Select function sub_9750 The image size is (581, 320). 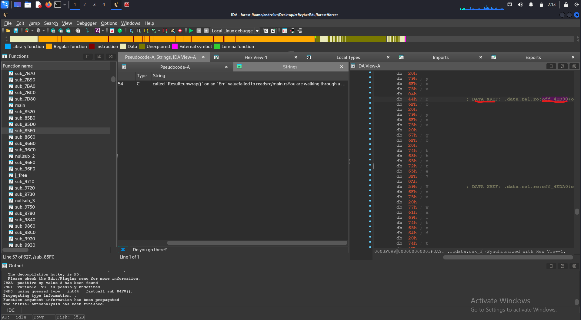coord(25,207)
